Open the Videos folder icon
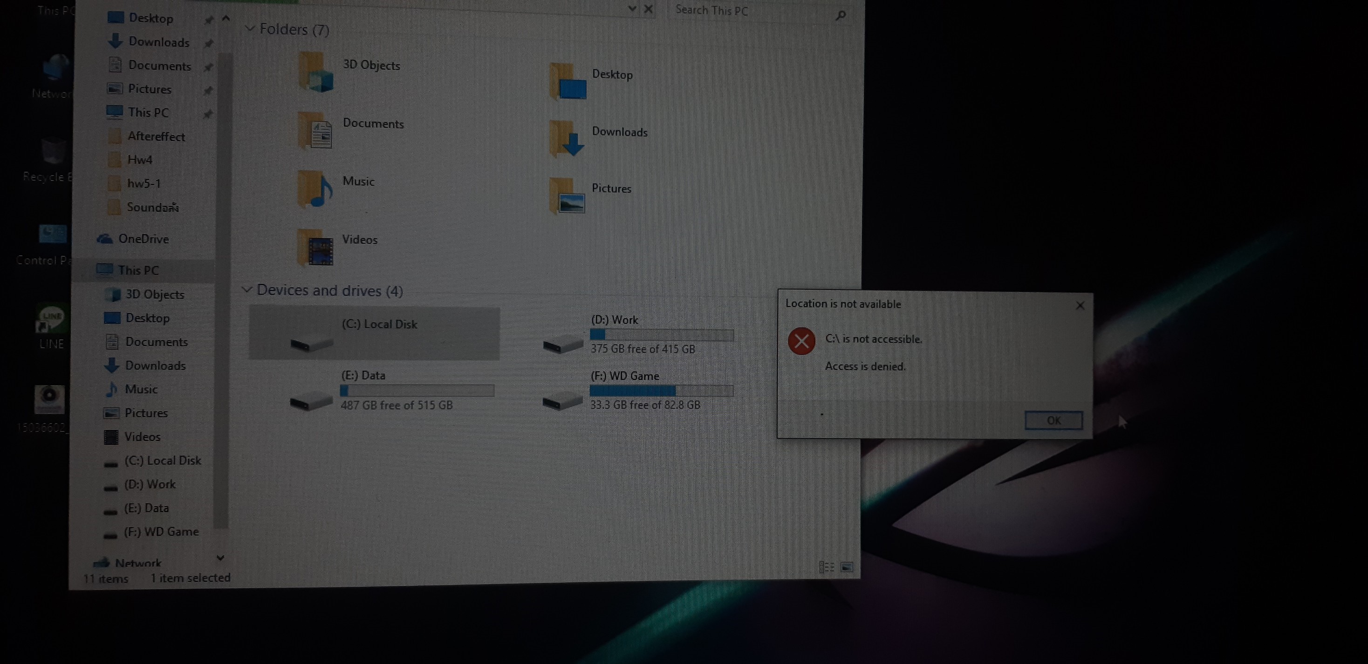1368x664 pixels. pyautogui.click(x=315, y=248)
